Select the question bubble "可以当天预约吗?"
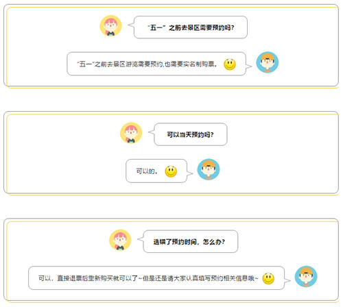The width and height of the screenshot is (343, 307). tap(191, 134)
